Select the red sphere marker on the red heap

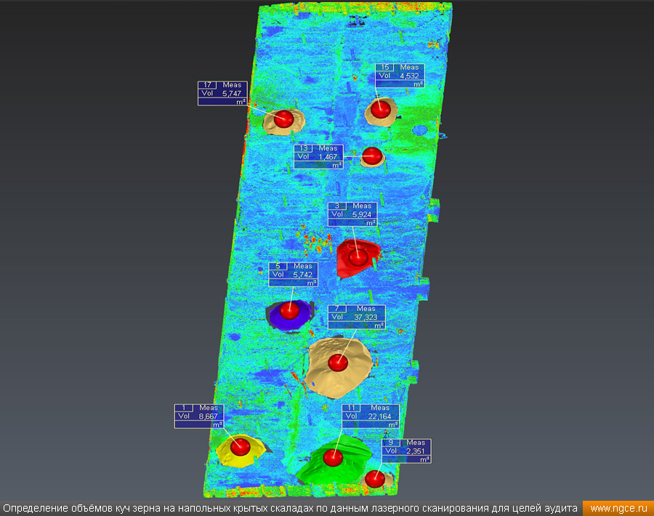[x=357, y=256]
